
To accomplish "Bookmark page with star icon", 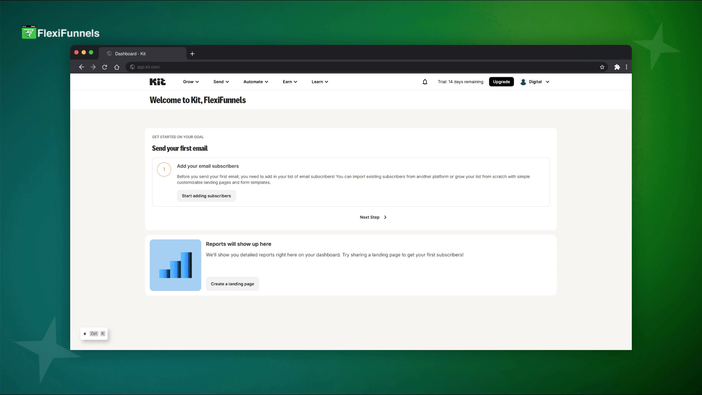I will pyautogui.click(x=602, y=67).
